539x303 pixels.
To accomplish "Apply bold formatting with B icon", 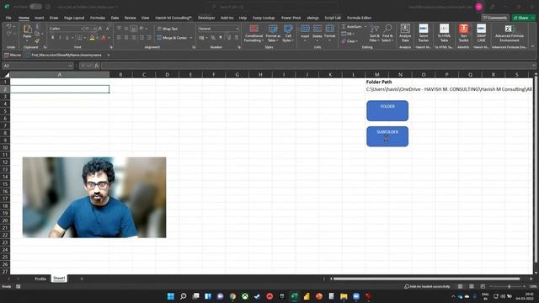I will (x=52, y=37).
